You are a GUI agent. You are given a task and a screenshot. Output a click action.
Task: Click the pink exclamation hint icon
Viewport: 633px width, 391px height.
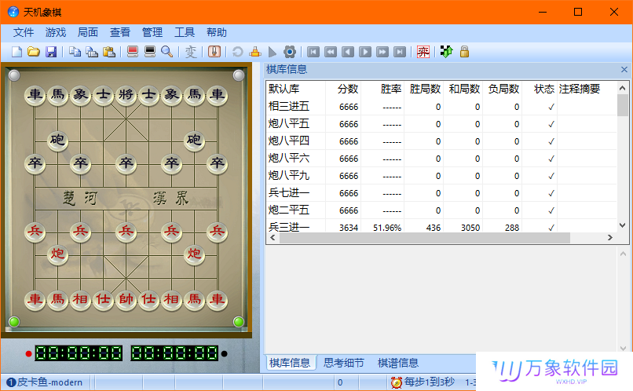pyautogui.click(x=214, y=52)
